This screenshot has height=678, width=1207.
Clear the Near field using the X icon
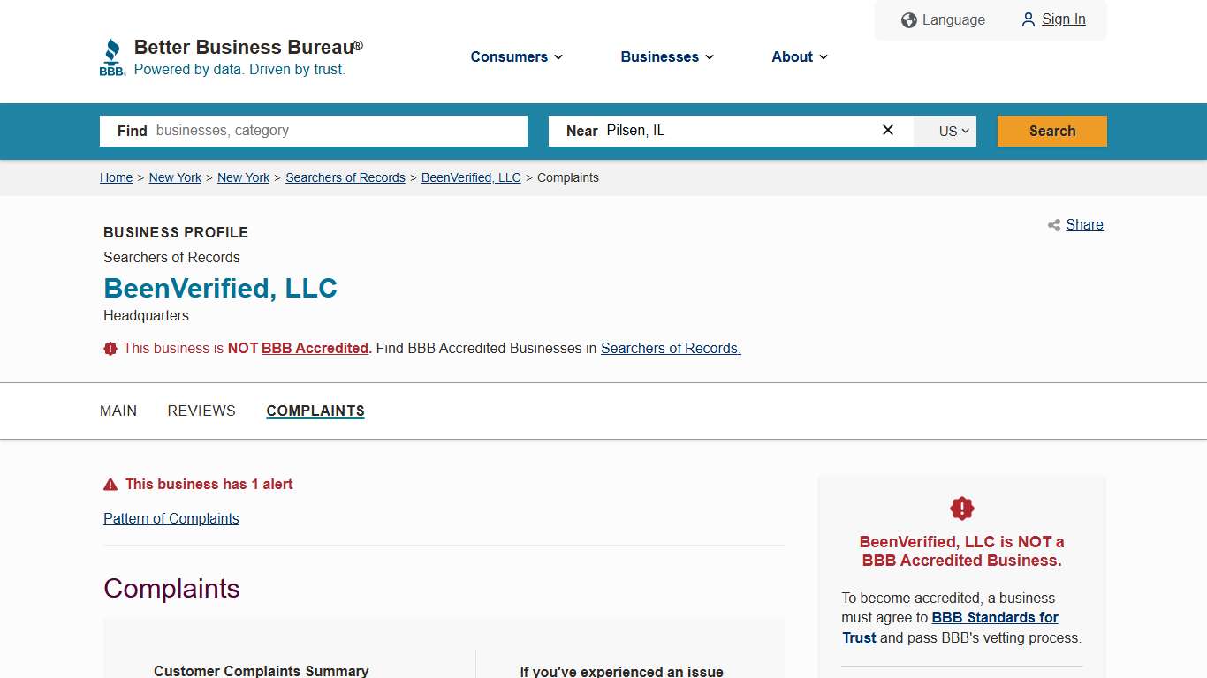[887, 130]
